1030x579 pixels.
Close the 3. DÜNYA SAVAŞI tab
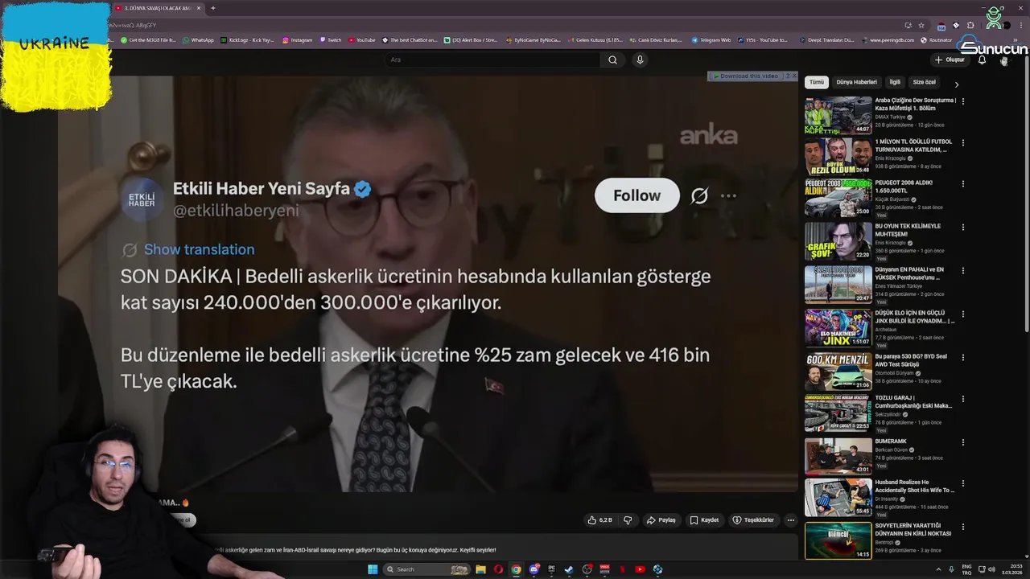(x=199, y=8)
